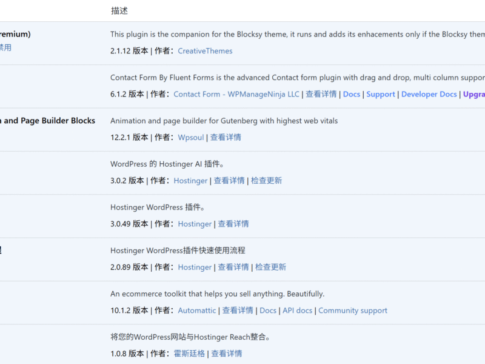View details for the version 3.0.49 plugin
This screenshot has width=485, height=364.
click(233, 224)
